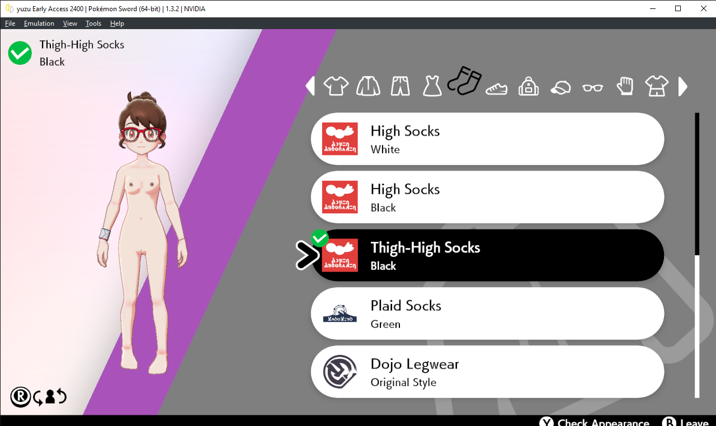Click the rotate character arrows icon
This screenshot has height=426, width=716.
click(x=50, y=397)
